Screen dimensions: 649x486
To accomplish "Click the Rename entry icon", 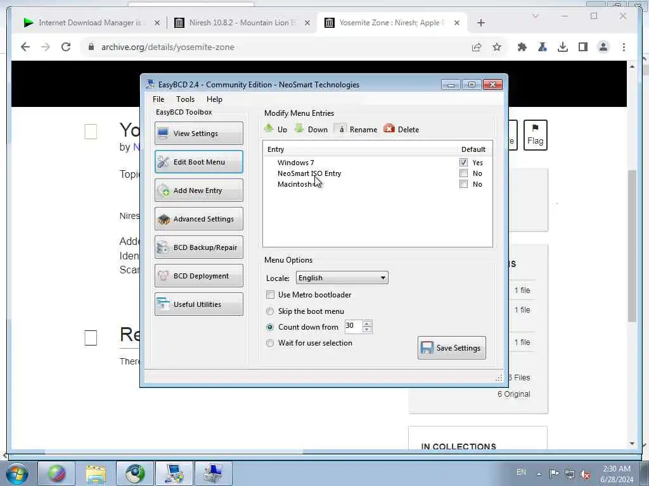I will (340, 129).
